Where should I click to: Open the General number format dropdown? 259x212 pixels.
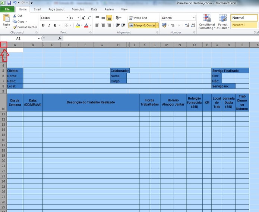click(x=194, y=18)
